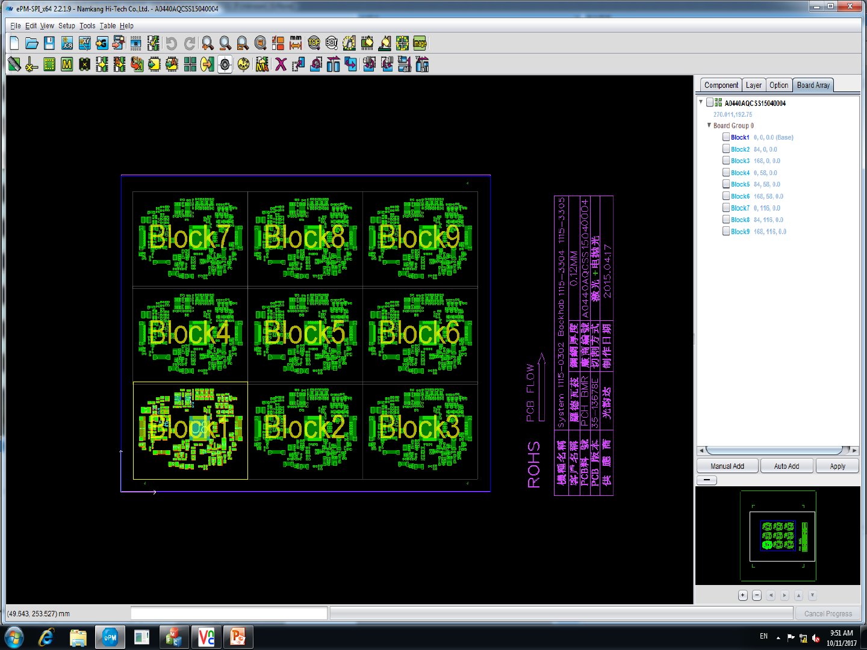This screenshot has width=867, height=650.
Task: Tick the Block5 checkbox
Action: pyautogui.click(x=726, y=184)
